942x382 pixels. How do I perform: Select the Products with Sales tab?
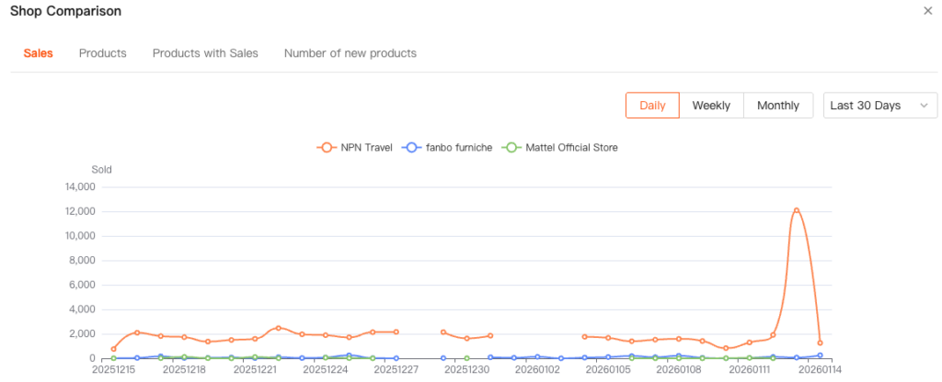pos(205,53)
